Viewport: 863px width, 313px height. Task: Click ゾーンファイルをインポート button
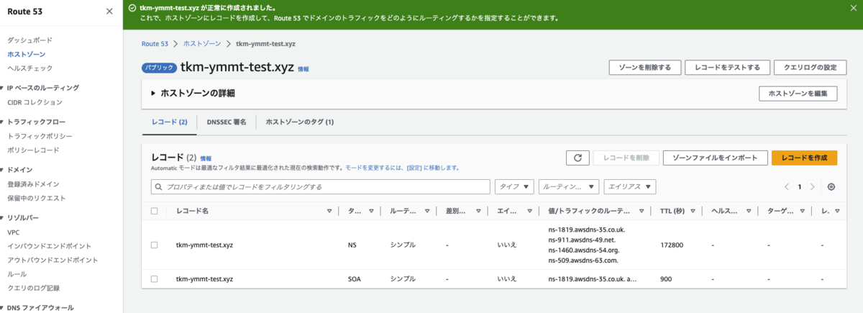[715, 158]
